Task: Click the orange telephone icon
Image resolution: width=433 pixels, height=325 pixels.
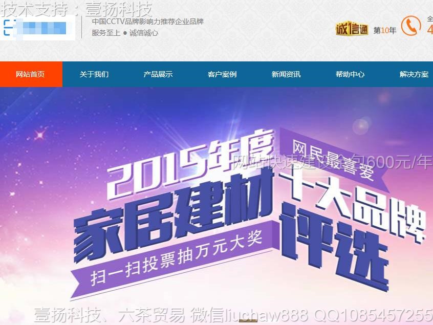Action: pyautogui.click(x=411, y=26)
